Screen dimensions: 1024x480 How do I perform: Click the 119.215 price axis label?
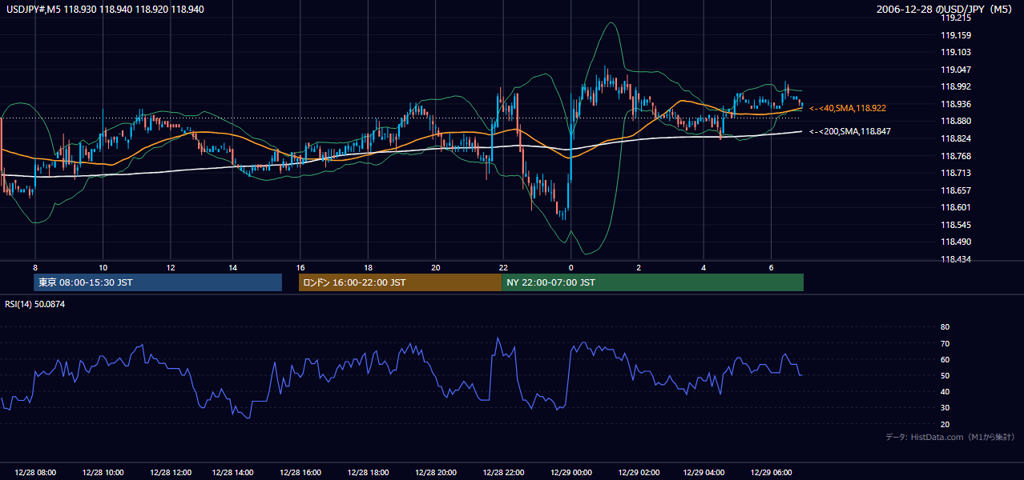pos(955,18)
